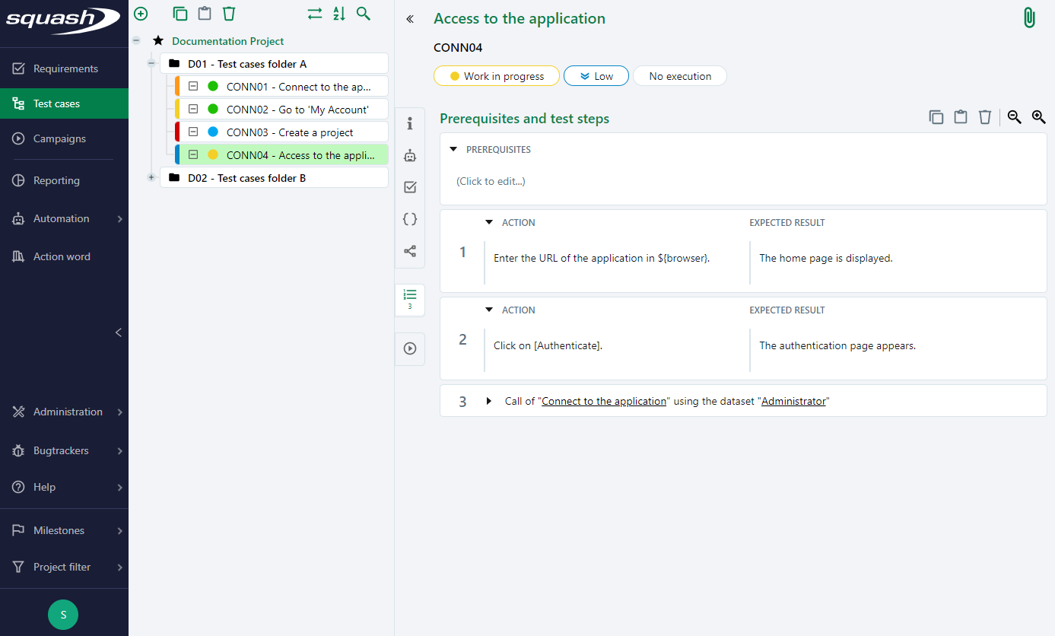Viewport: 1055px width, 636px height.
Task: Zoom out on test steps
Action: 1014,117
